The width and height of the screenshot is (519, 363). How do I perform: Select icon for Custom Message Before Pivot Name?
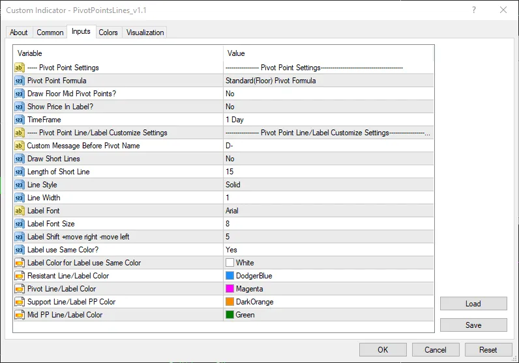19,146
